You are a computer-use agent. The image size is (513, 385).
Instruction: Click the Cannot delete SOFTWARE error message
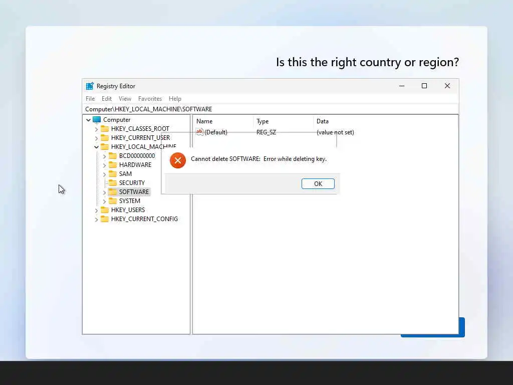point(259,159)
